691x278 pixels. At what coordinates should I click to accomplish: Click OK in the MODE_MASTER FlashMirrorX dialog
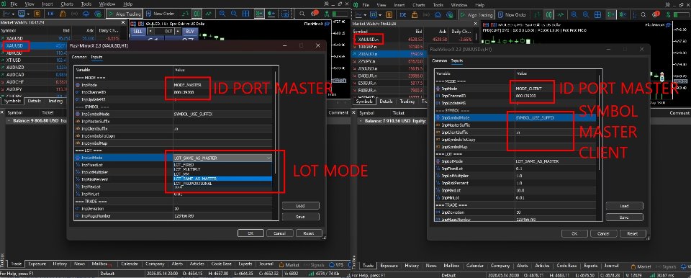click(x=250, y=233)
